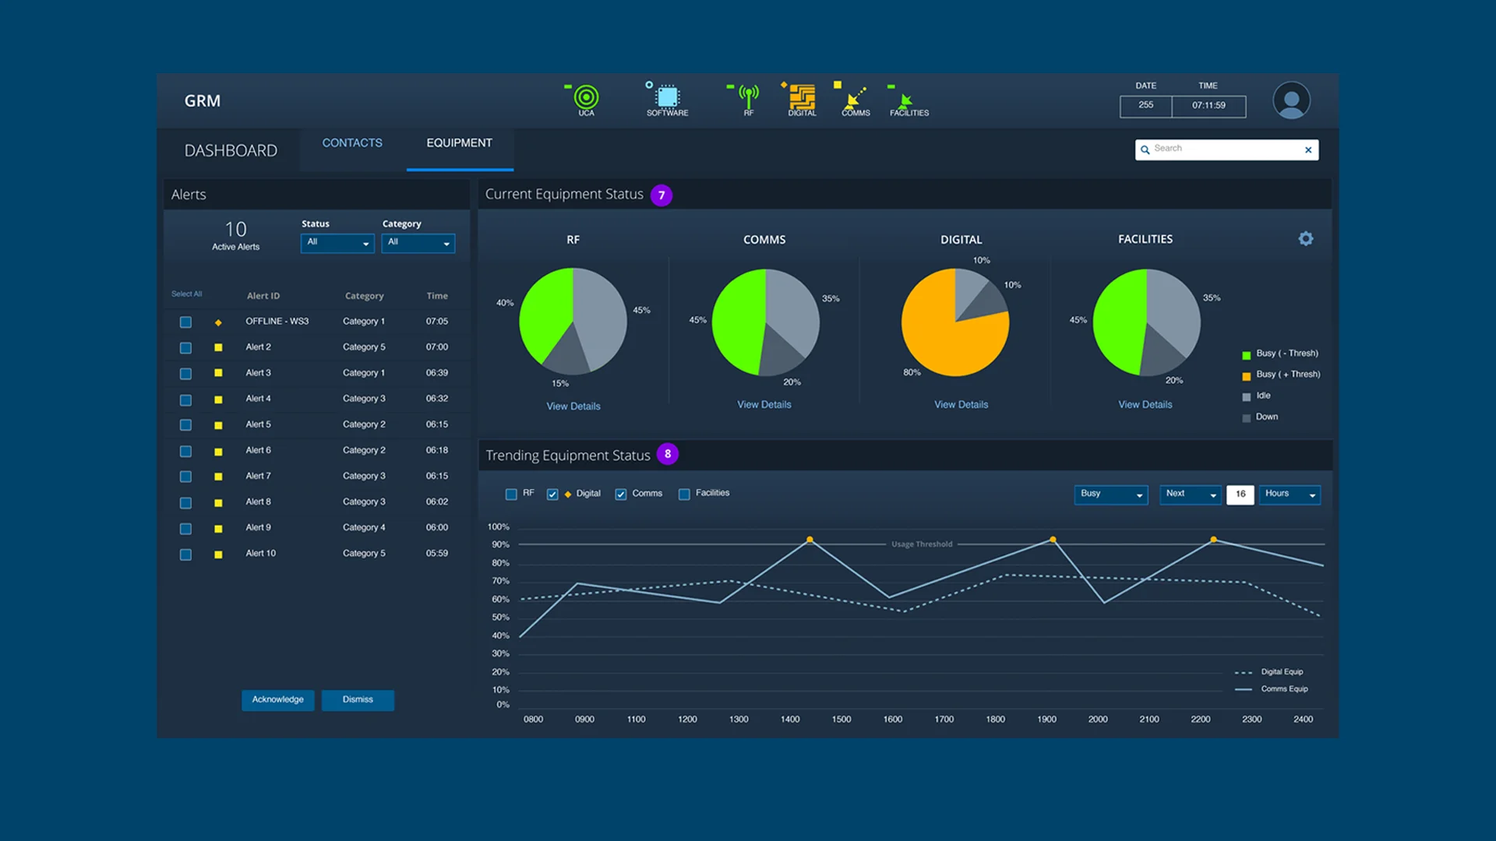The width and height of the screenshot is (1496, 841).
Task: Select the Facilities dish icon
Action: coord(906,99)
